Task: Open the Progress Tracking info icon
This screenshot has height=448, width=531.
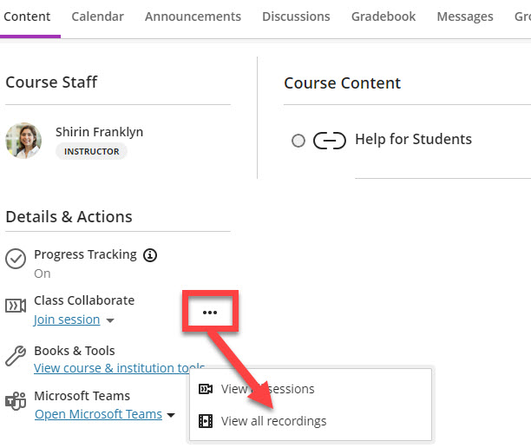Action: [x=151, y=255]
